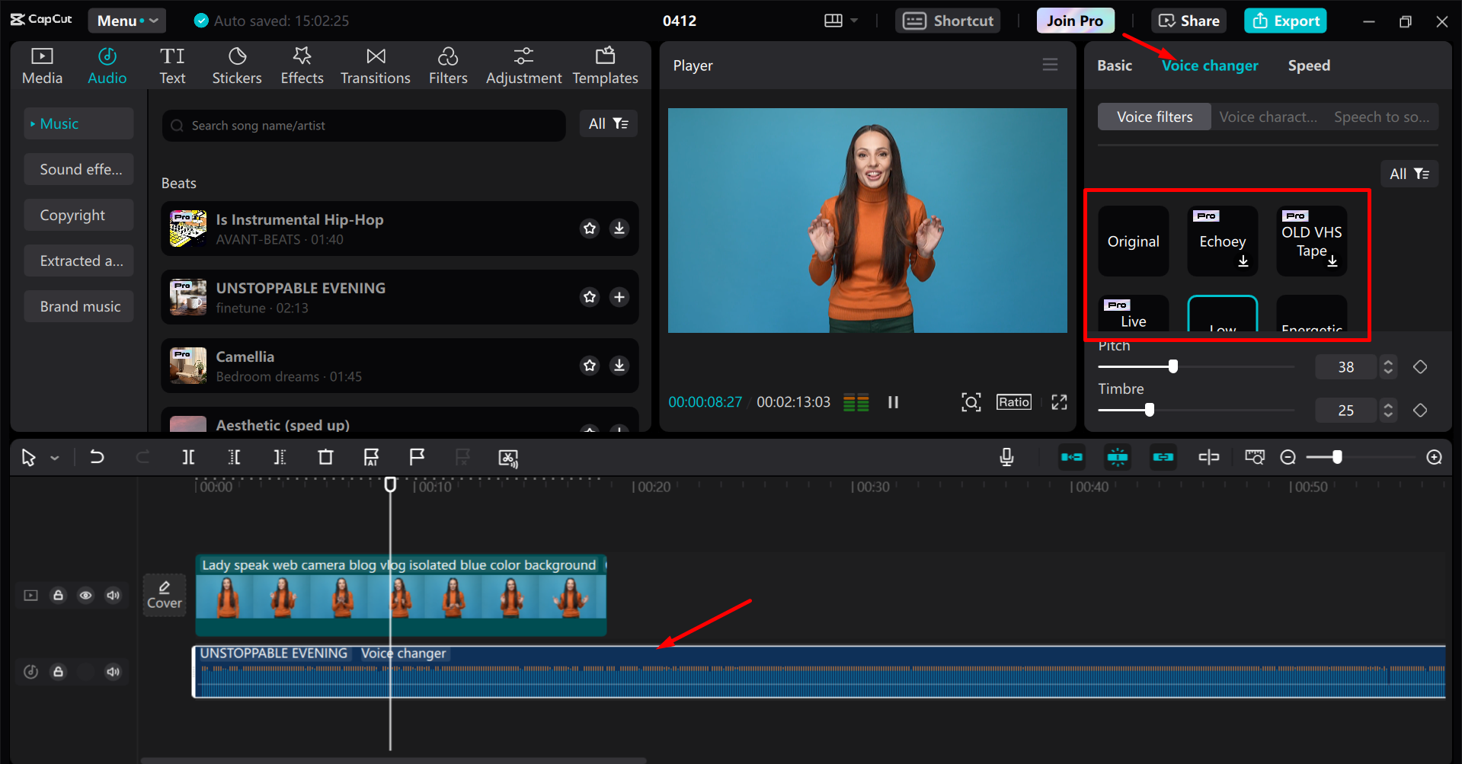The image size is (1462, 764).
Task: Open the Templates tab
Action: tap(605, 66)
